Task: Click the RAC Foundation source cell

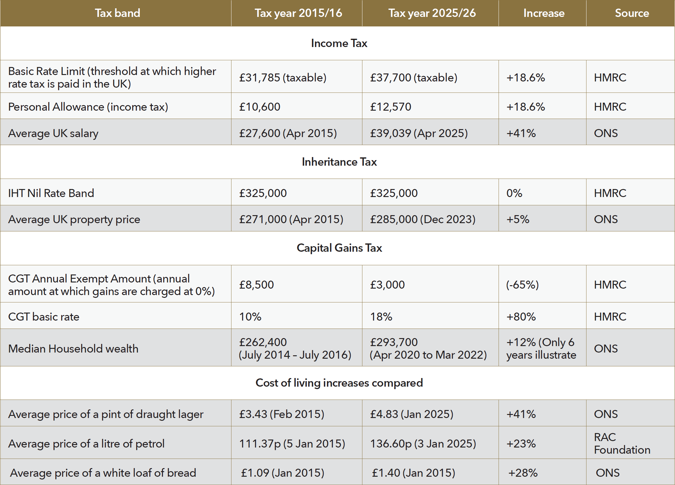Action: 622,444
